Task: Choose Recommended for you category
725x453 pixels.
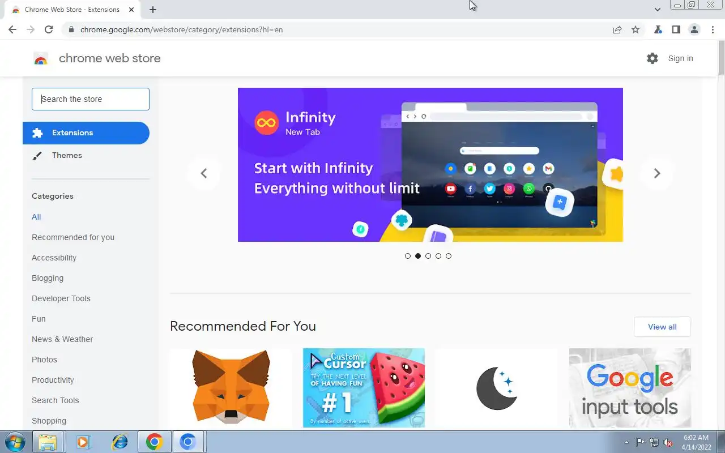Action: pyautogui.click(x=73, y=237)
